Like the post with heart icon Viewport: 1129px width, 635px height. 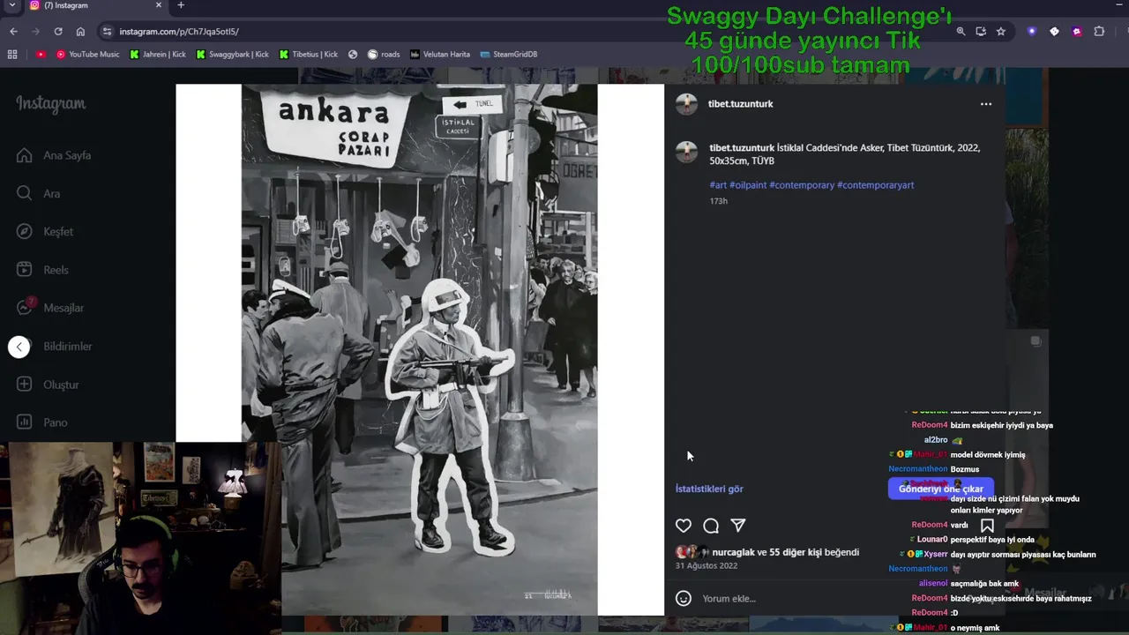tap(684, 526)
